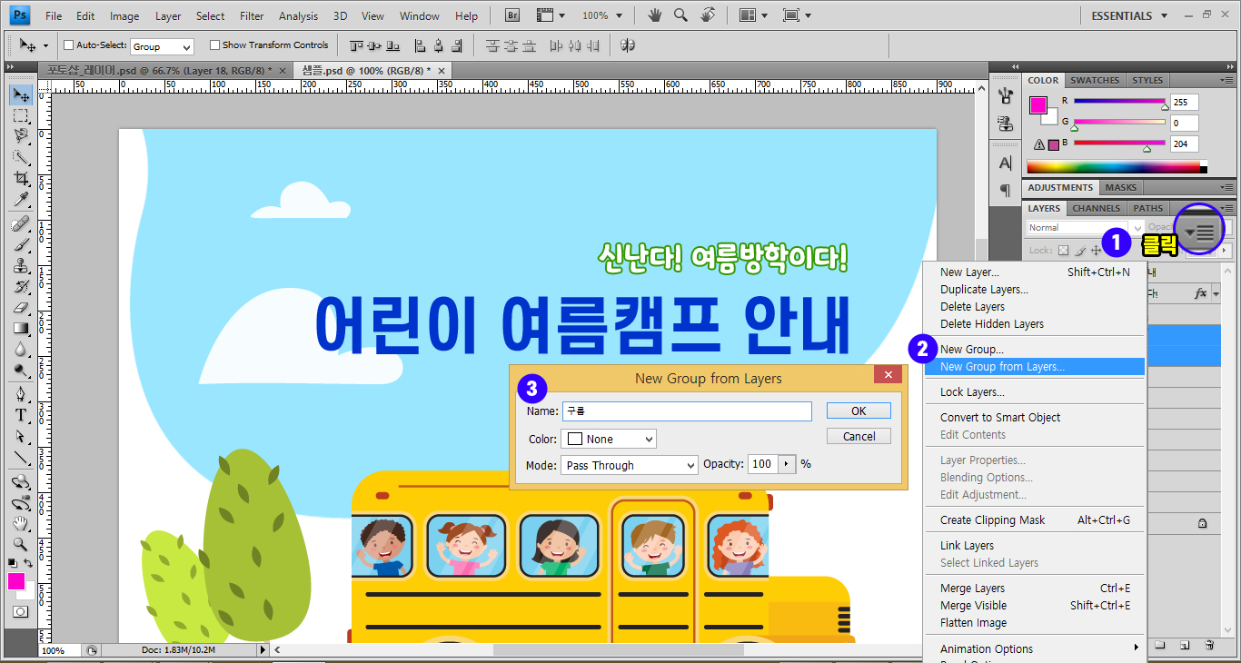Viewport: 1241px width, 663px height.
Task: Select the Brush tool
Action: point(21,245)
